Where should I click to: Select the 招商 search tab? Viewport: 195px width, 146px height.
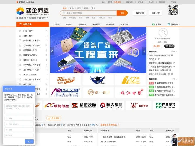point(86,8)
